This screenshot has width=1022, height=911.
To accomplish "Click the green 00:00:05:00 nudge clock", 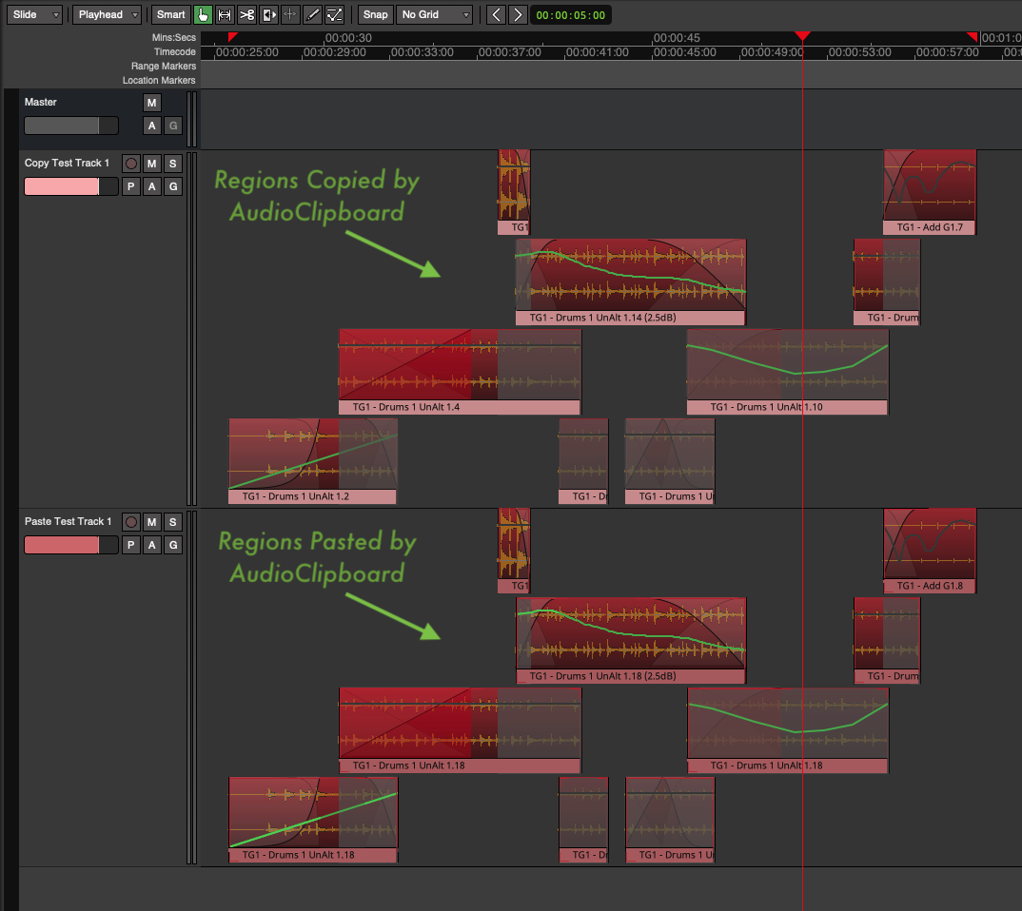I will click(x=571, y=15).
